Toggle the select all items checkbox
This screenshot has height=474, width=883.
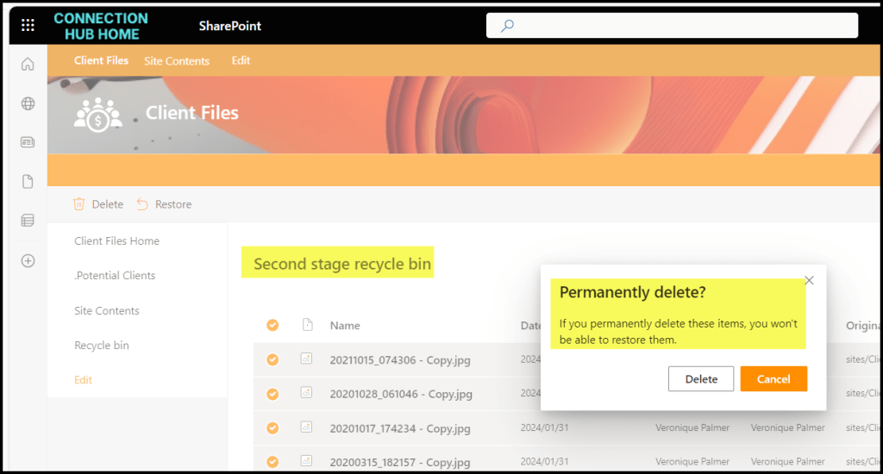[x=272, y=325]
